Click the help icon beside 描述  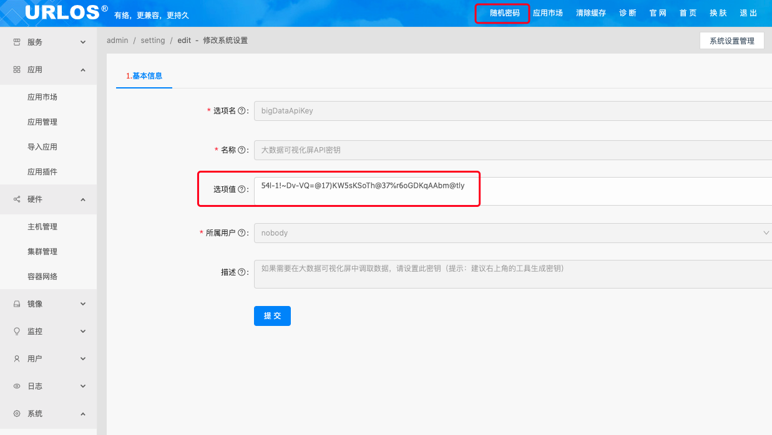(x=242, y=272)
